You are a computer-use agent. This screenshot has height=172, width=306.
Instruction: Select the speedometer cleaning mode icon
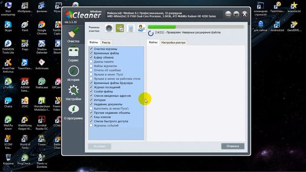[x=109, y=29]
